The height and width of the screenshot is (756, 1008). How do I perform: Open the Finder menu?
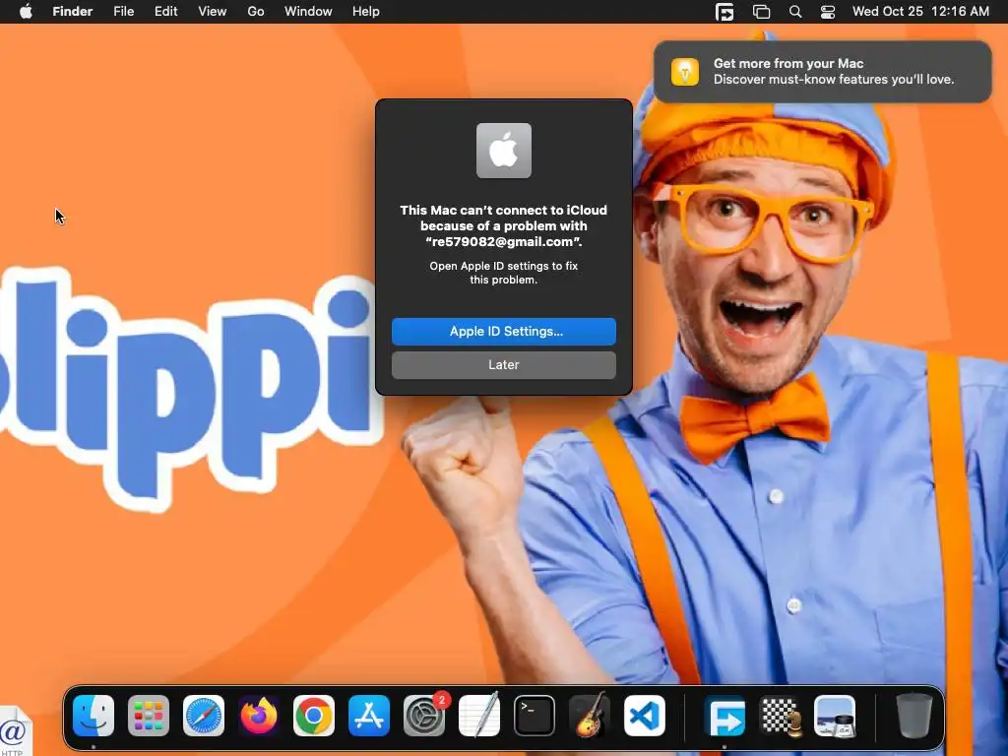[x=73, y=12]
